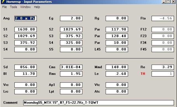Click the F23 field
Viewport: 177px width, 107px height.
163,36
